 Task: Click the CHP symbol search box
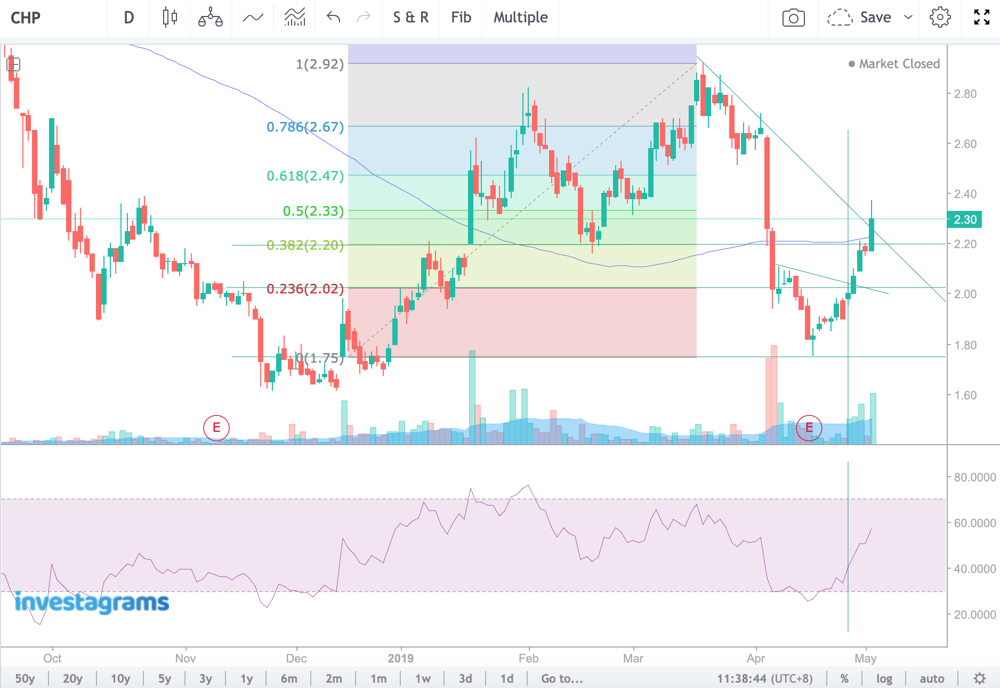coord(53,18)
